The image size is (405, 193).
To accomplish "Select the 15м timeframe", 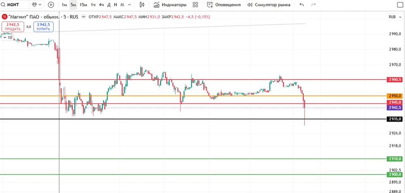I will click(83, 4).
